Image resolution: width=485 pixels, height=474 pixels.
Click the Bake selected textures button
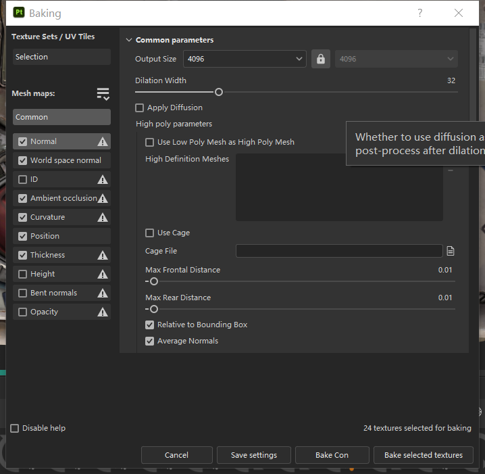pyautogui.click(x=423, y=455)
